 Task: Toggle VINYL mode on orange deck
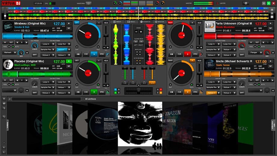[x=192, y=85]
